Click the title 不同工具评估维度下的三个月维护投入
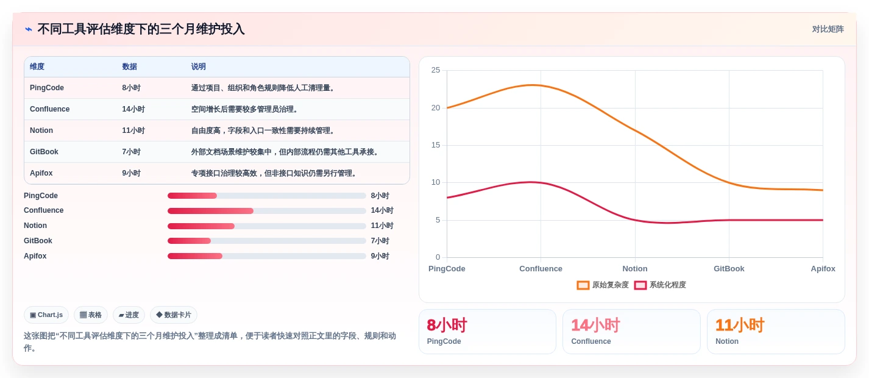The height and width of the screenshot is (378, 869). point(141,29)
